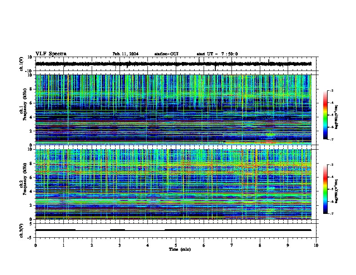The image size is (356, 275).
Task: Click time axis tick label "8"
Action: 260,245
